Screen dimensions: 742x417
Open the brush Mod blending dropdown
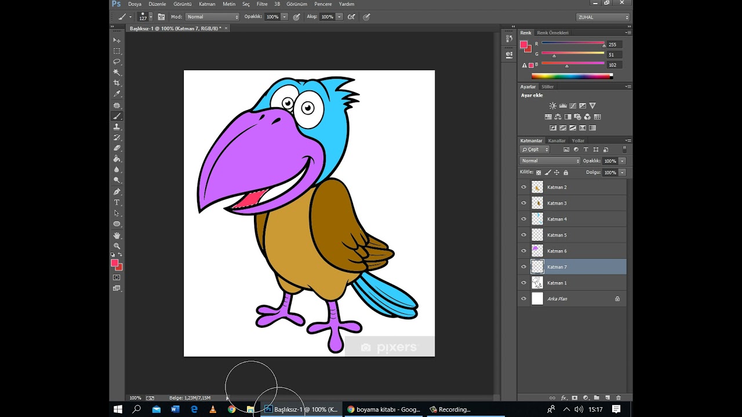(212, 17)
